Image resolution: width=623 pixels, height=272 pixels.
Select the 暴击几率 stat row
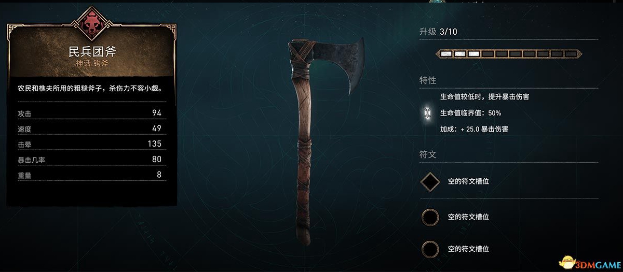click(x=90, y=160)
